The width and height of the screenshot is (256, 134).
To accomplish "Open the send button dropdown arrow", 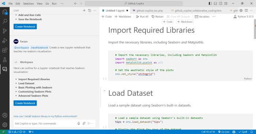I will pos(93,123).
